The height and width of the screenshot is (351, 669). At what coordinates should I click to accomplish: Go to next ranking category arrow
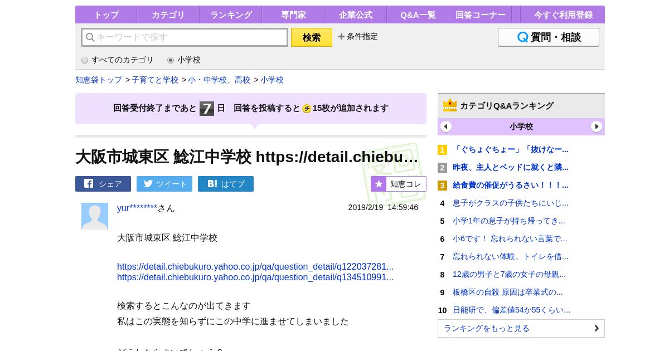tap(597, 126)
